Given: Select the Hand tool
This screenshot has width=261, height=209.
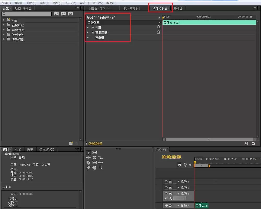Looking at the screenshot, I should [x=94, y=167].
